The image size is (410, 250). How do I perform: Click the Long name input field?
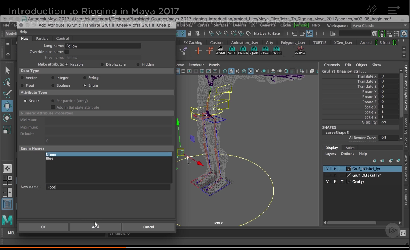[103, 46]
